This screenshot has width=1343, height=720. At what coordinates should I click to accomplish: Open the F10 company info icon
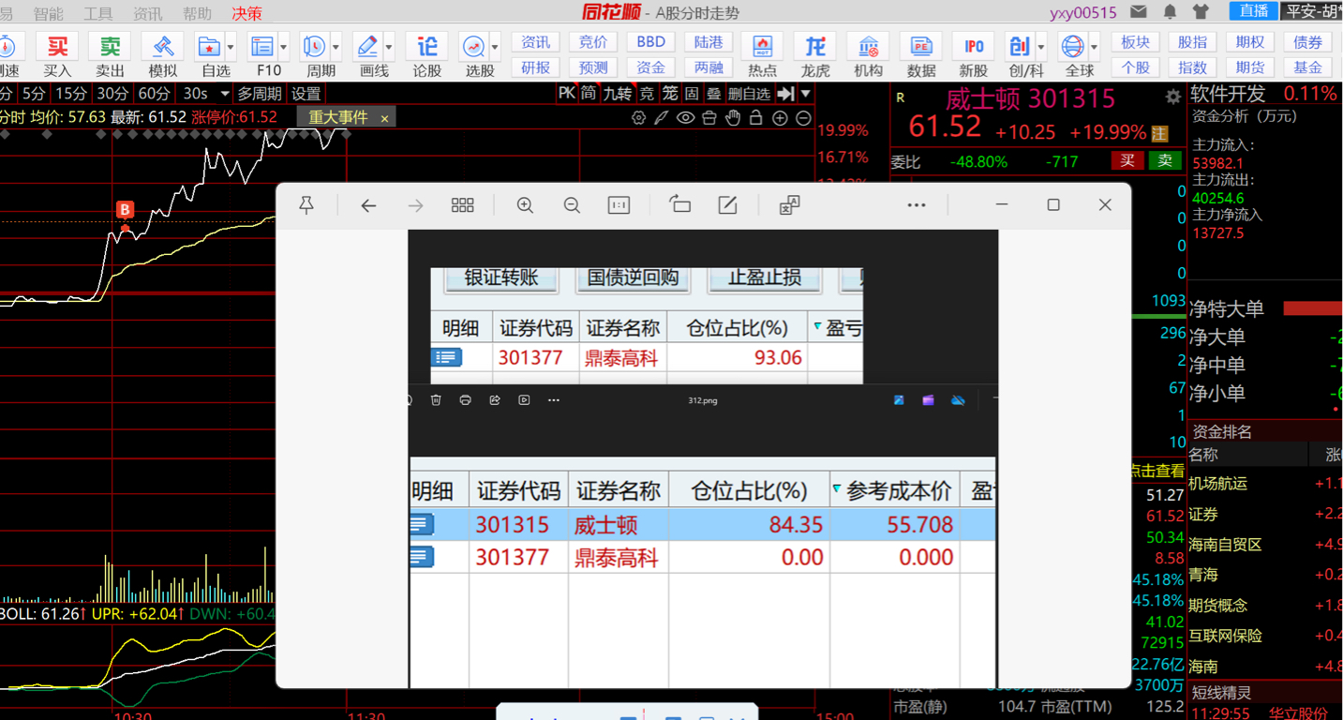[x=261, y=47]
